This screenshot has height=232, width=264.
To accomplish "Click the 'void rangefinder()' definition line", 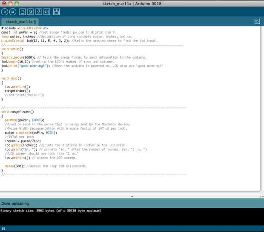I will tap(17, 112).
